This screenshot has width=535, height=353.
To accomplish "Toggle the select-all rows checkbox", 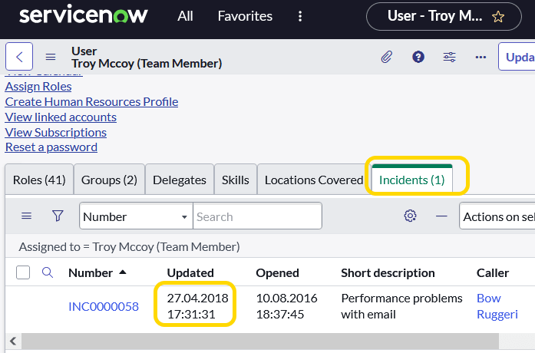I will click(x=23, y=272).
